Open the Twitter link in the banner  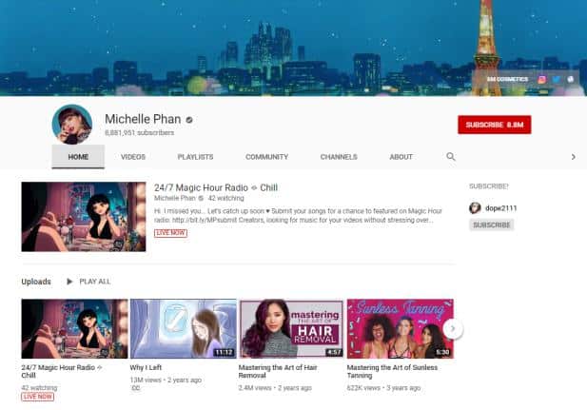[x=557, y=79]
